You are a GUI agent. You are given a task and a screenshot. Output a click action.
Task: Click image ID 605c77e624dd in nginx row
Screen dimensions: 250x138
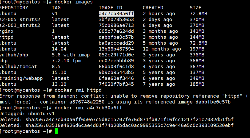coord(116,31)
